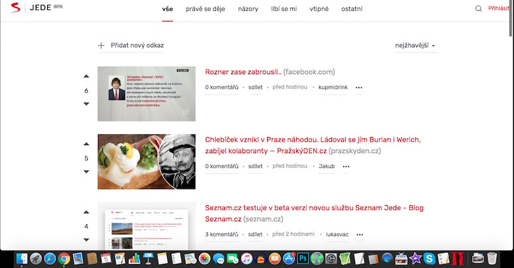Switch to líbí se mi tab
The image size is (514, 268).
[x=284, y=9]
